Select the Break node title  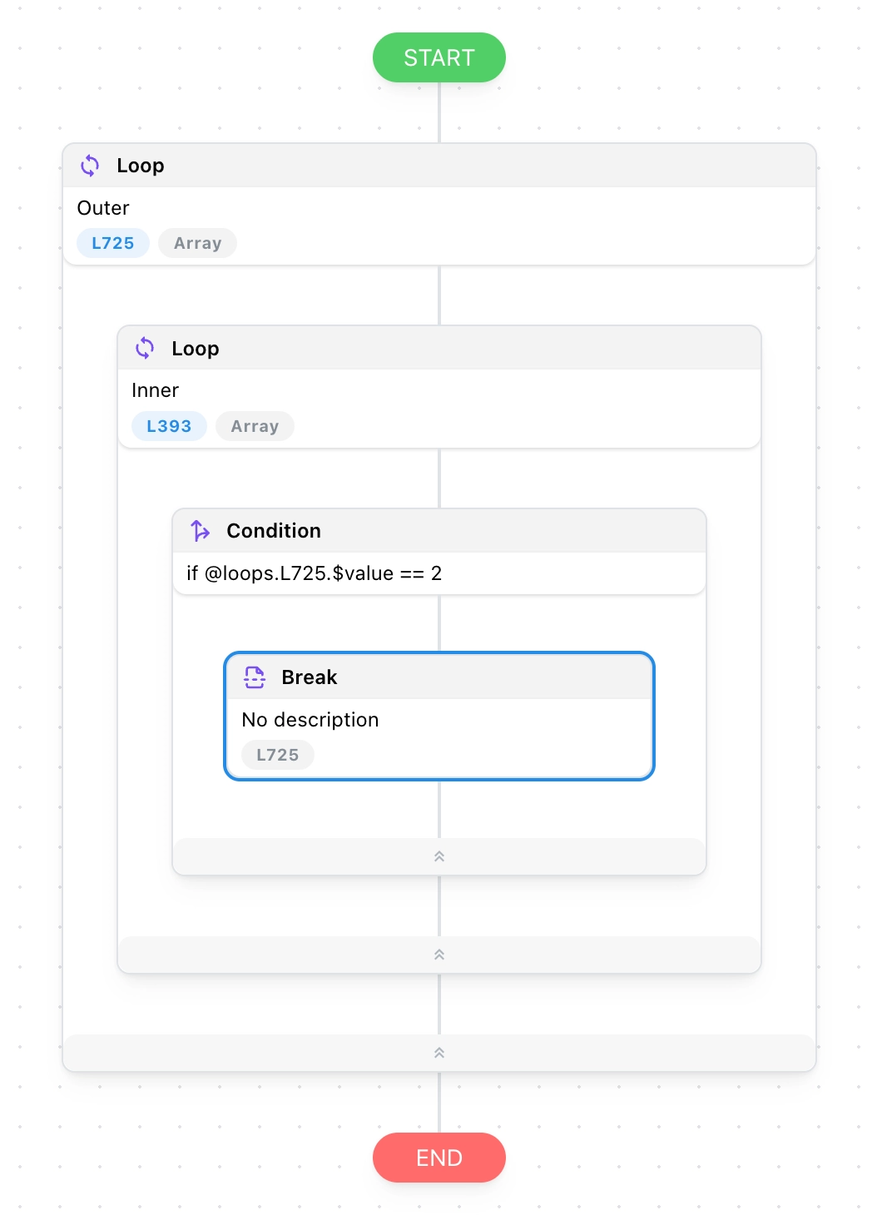[310, 677]
